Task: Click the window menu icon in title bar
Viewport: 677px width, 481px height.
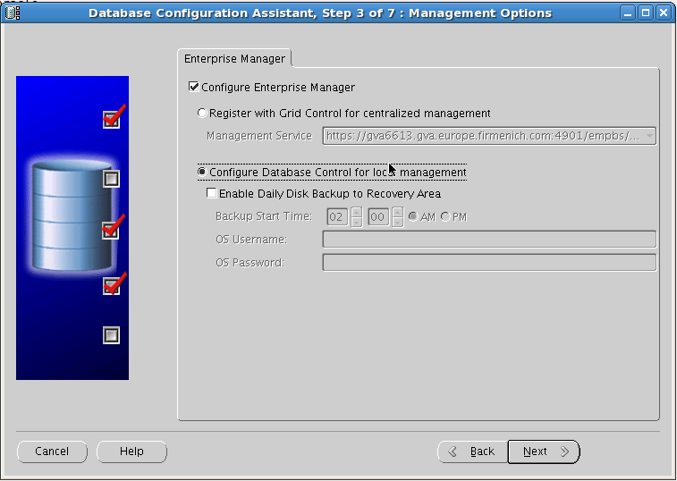Action: 13,13
